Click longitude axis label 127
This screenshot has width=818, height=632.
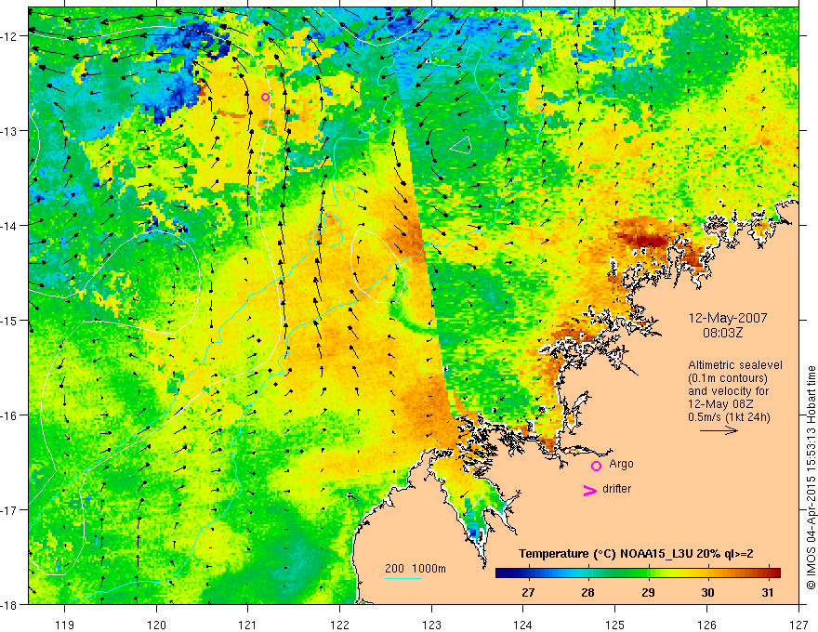(x=798, y=625)
